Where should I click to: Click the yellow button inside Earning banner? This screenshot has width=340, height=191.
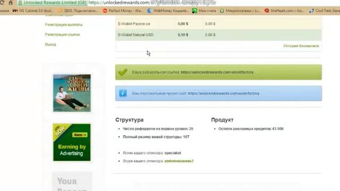(80, 135)
